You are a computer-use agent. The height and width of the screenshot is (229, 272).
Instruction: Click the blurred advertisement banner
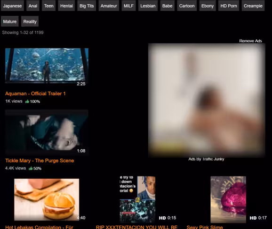(207, 100)
